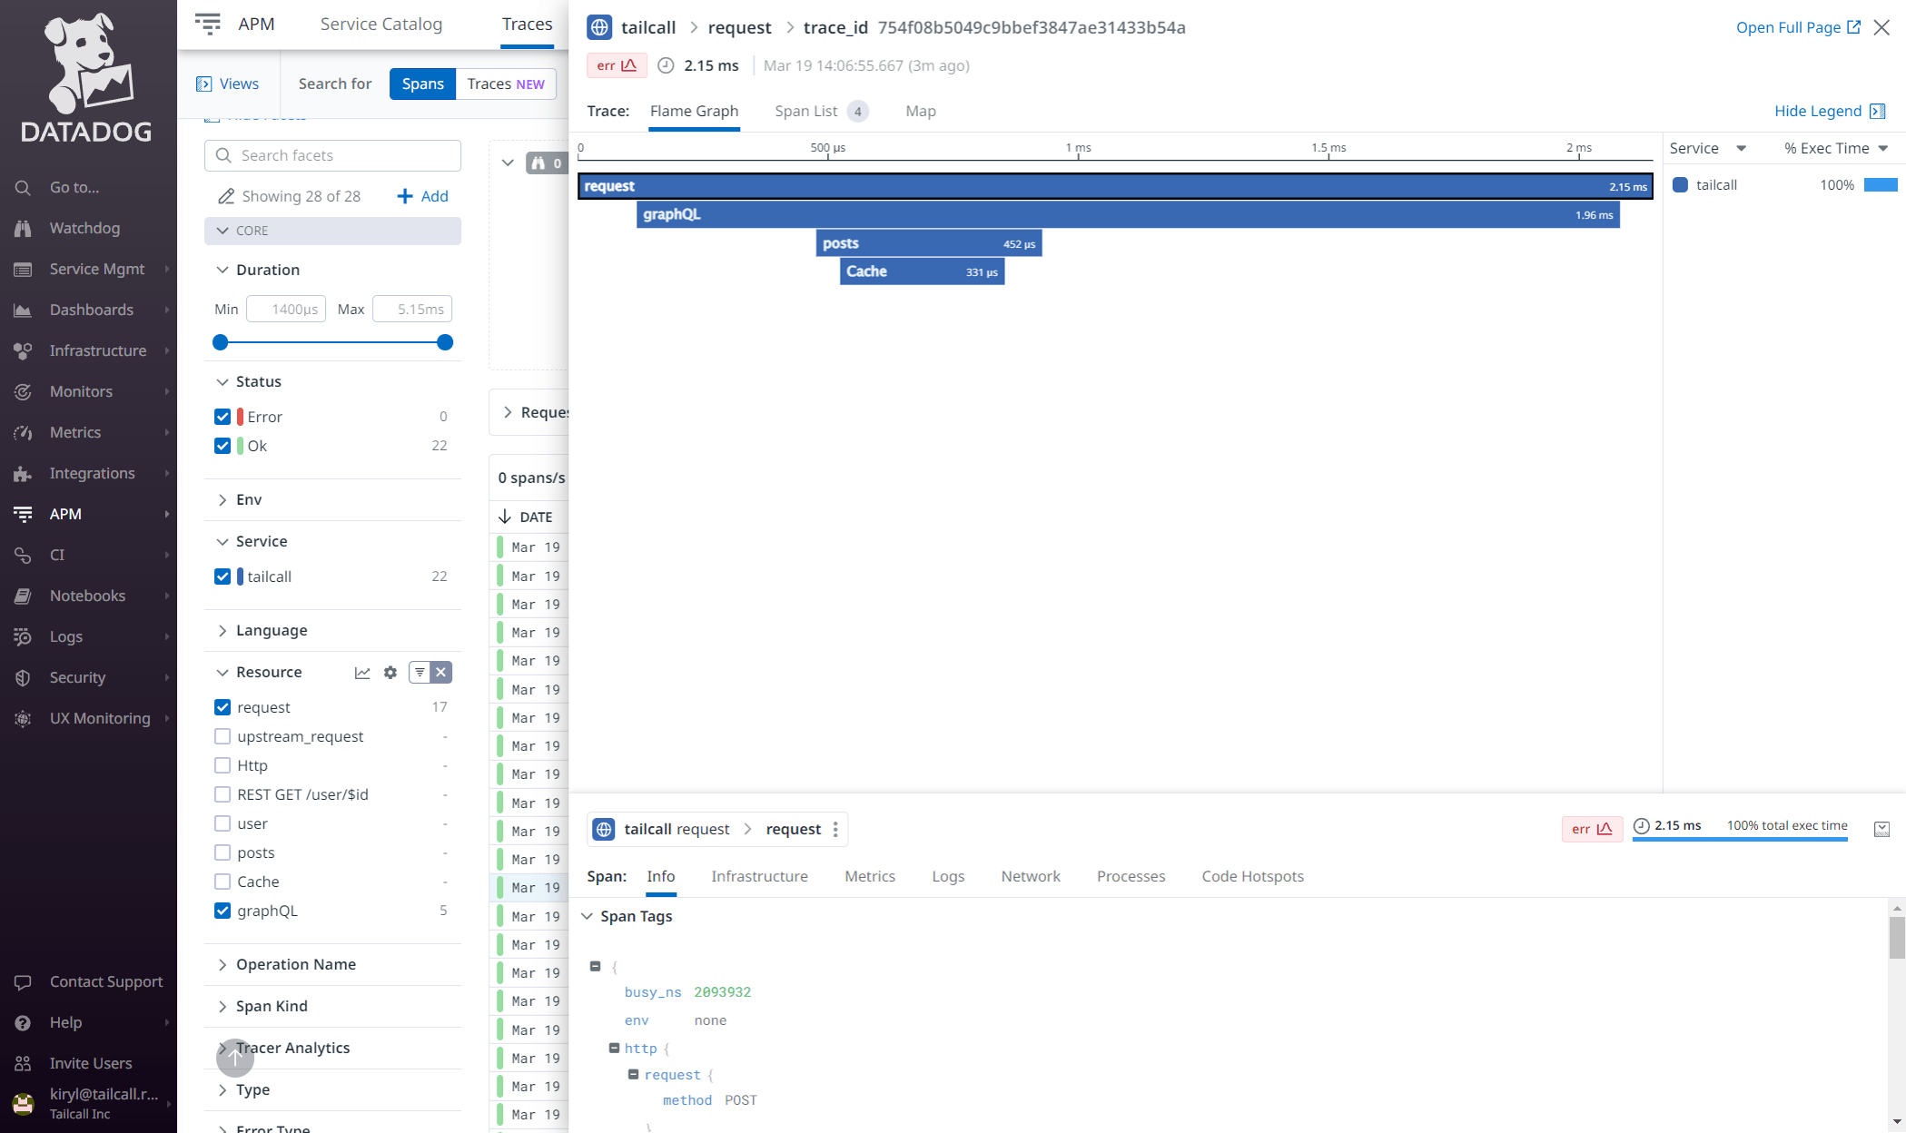1906x1133 pixels.
Task: Click the Hide Legend button
Action: (x=1819, y=111)
